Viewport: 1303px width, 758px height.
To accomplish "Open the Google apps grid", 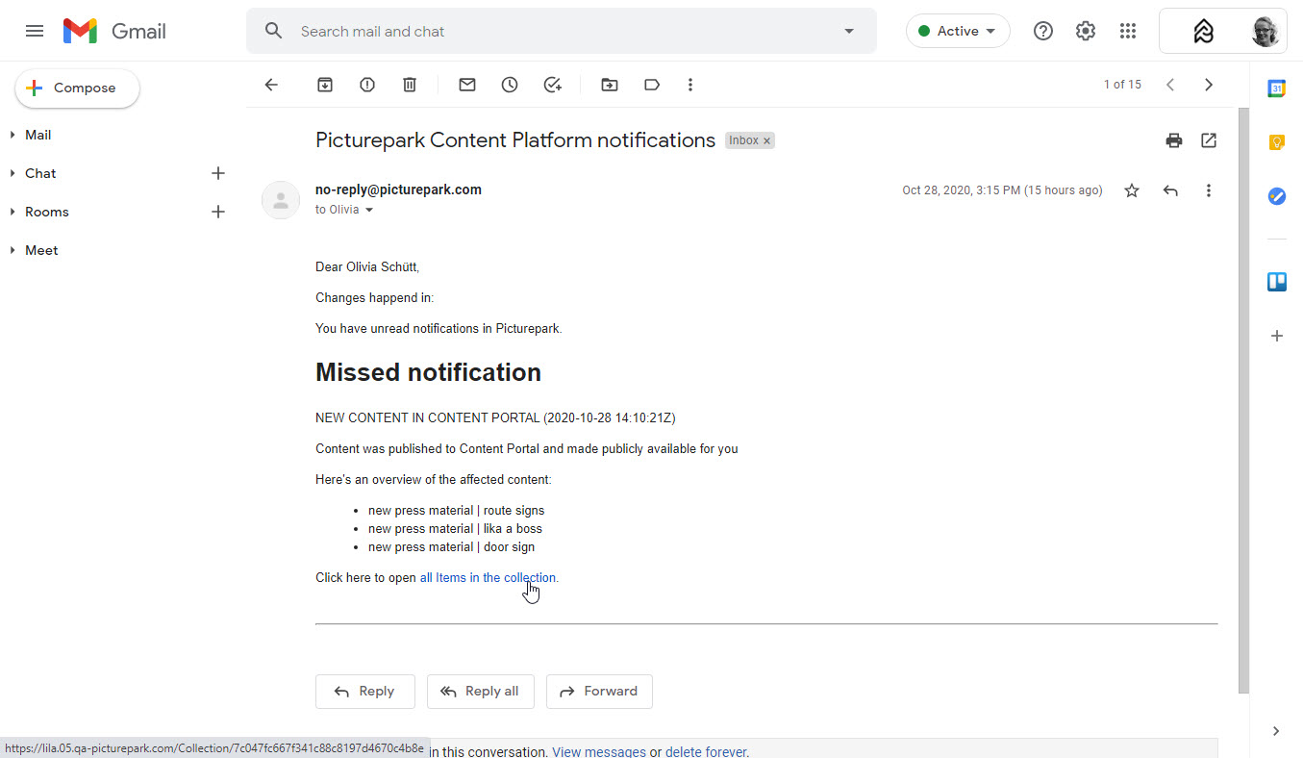I will click(x=1128, y=31).
